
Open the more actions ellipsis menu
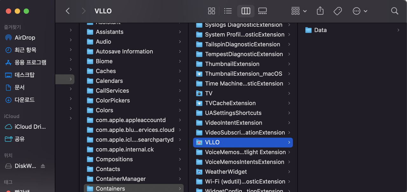click(x=360, y=11)
